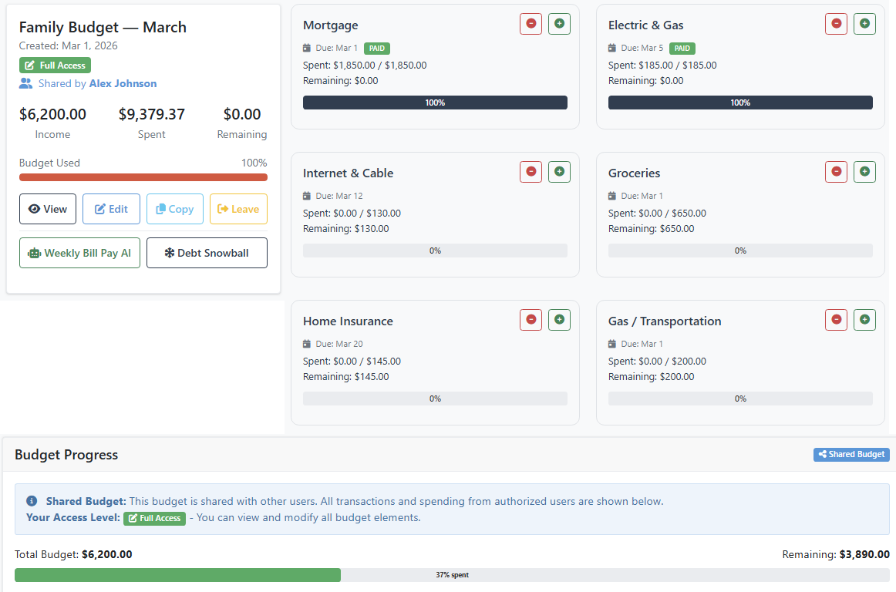Click the plus icon on Gas / Transportation

[864, 320]
